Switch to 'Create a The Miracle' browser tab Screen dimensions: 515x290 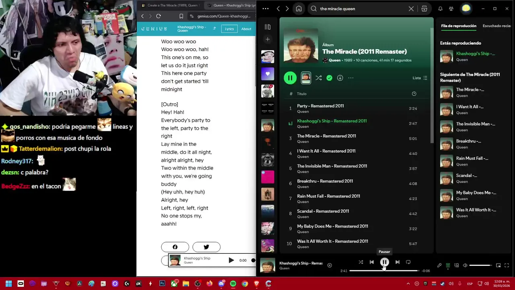tap(171, 5)
